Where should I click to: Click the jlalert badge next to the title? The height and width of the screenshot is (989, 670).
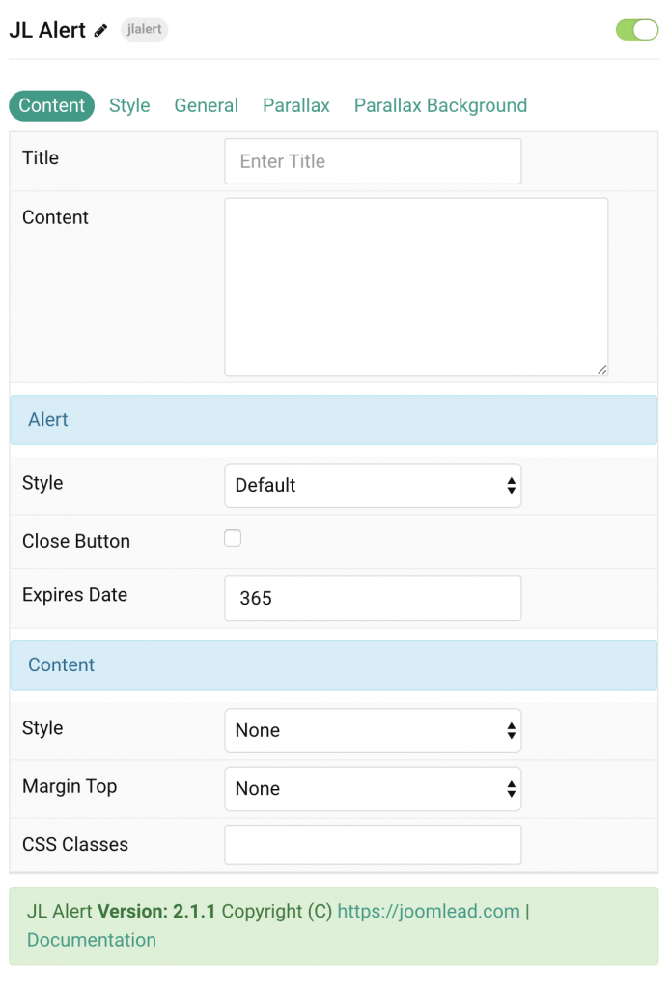(144, 30)
